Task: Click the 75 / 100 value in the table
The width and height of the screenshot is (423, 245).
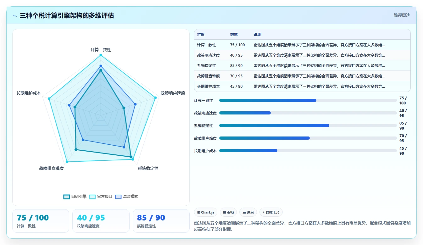Action: (237, 45)
